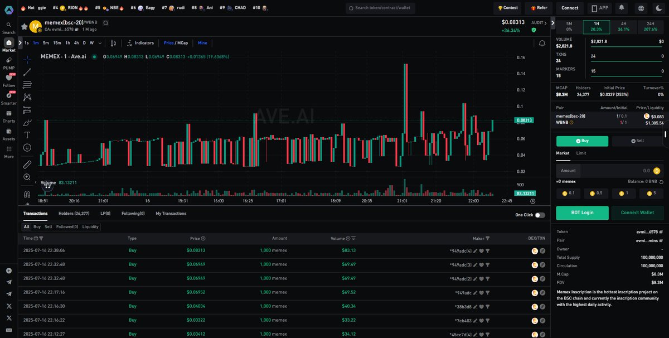Filter transactions to Buy only
The height and width of the screenshot is (338, 669).
coord(37,227)
